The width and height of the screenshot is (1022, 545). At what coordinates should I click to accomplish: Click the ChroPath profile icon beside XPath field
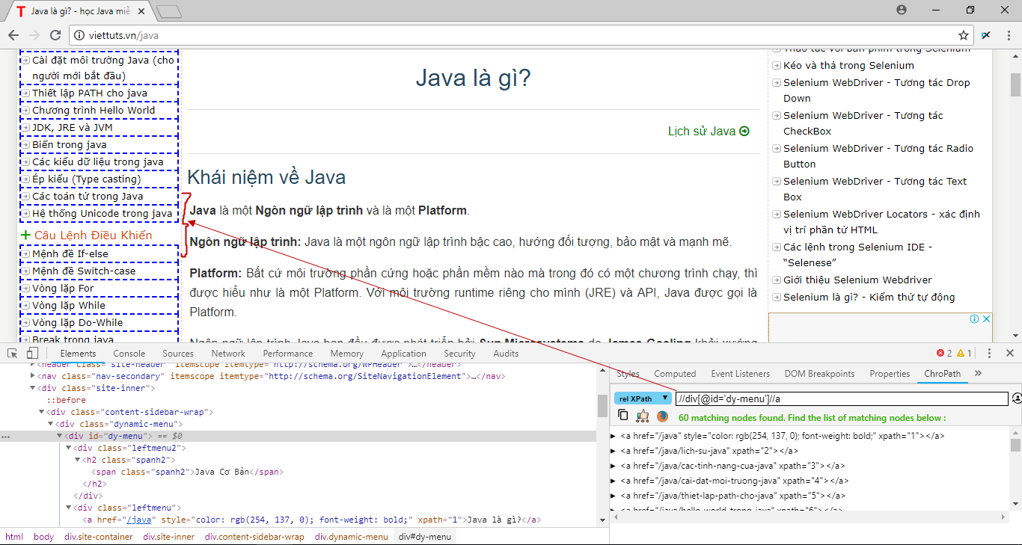(x=1017, y=398)
